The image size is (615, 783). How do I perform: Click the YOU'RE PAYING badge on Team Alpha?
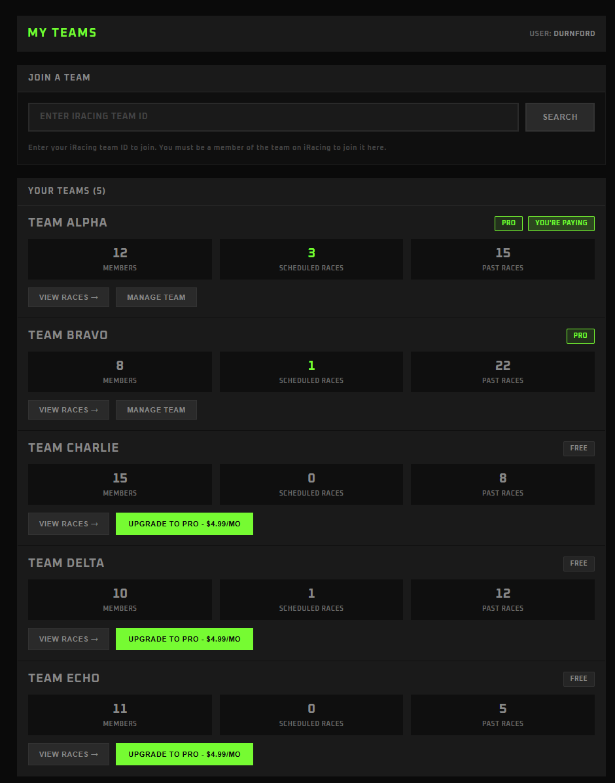561,223
